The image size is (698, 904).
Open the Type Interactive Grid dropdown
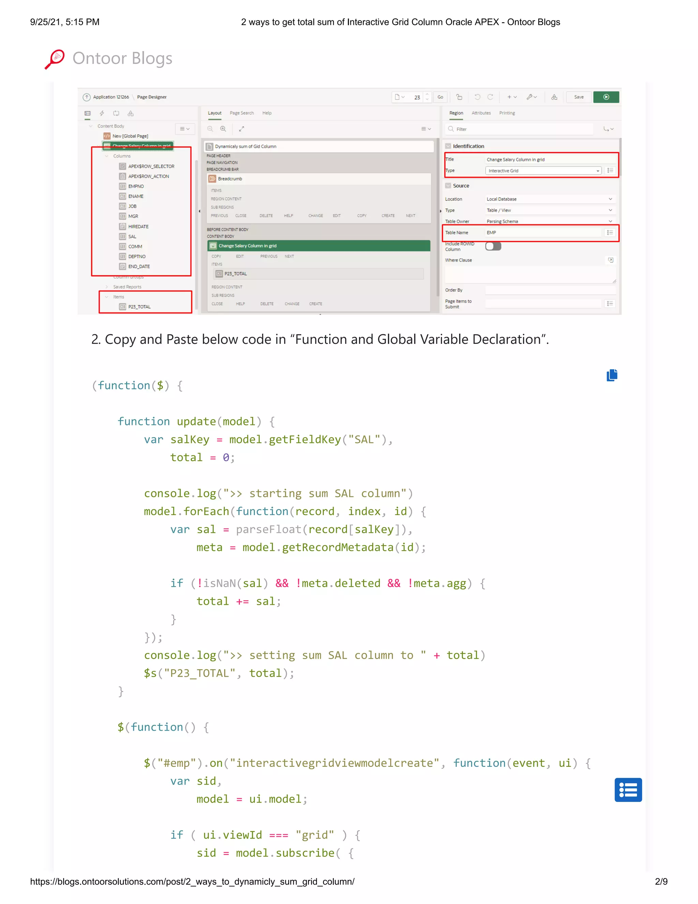543,171
